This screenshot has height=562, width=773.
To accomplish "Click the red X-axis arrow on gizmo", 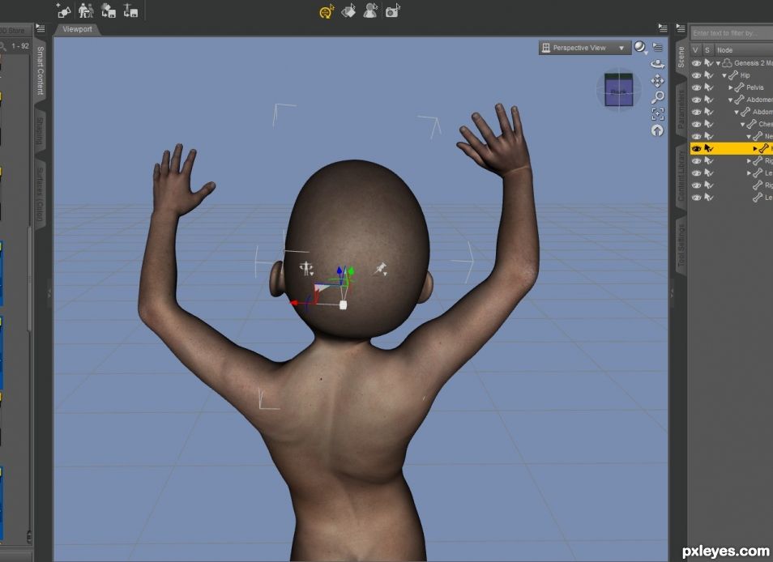I will 294,303.
